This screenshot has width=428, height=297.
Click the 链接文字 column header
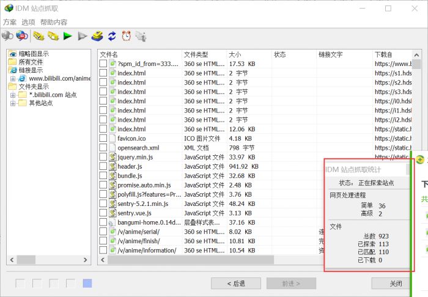[344, 54]
